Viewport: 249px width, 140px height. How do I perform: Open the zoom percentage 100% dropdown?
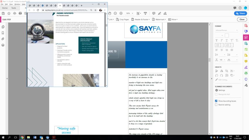point(129,13)
